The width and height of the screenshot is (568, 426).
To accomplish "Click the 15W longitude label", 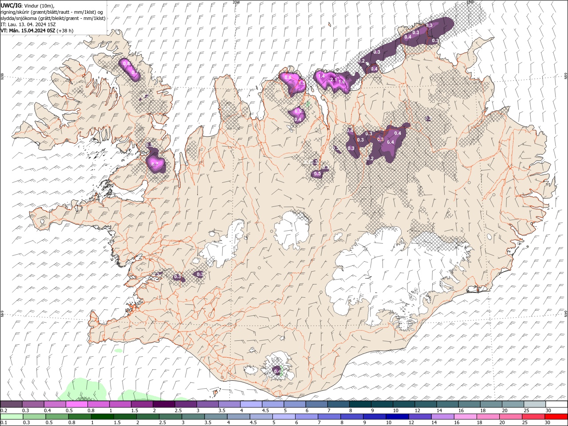I will click(x=470, y=2).
